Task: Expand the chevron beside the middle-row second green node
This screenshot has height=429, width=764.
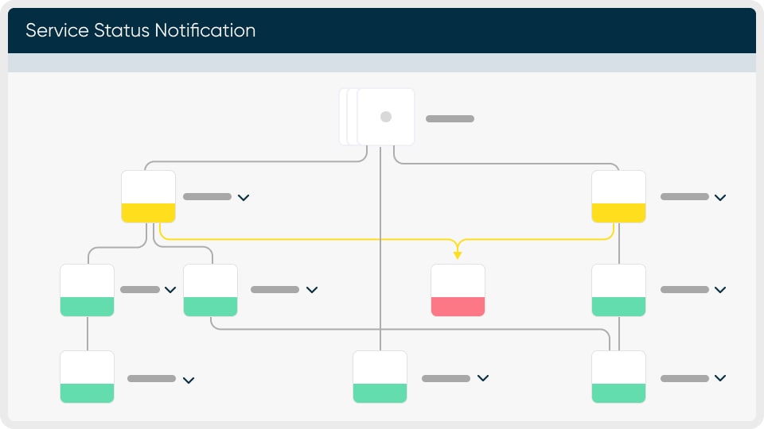Action: pyautogui.click(x=312, y=290)
